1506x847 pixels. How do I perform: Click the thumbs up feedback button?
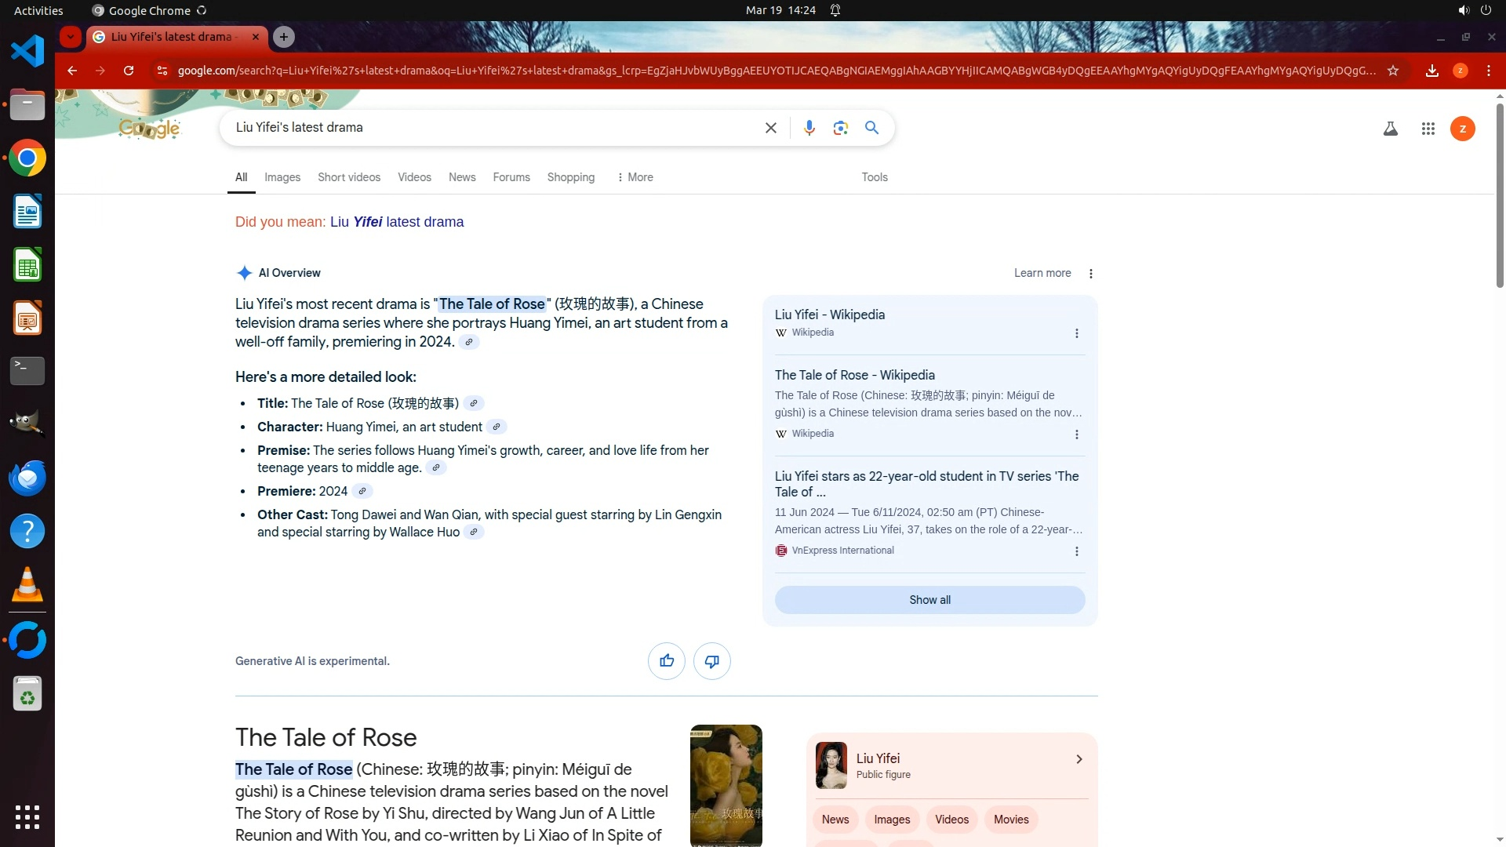[x=666, y=661]
